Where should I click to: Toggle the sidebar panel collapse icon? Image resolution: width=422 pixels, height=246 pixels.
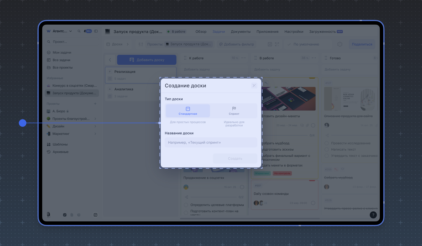[x=96, y=31]
